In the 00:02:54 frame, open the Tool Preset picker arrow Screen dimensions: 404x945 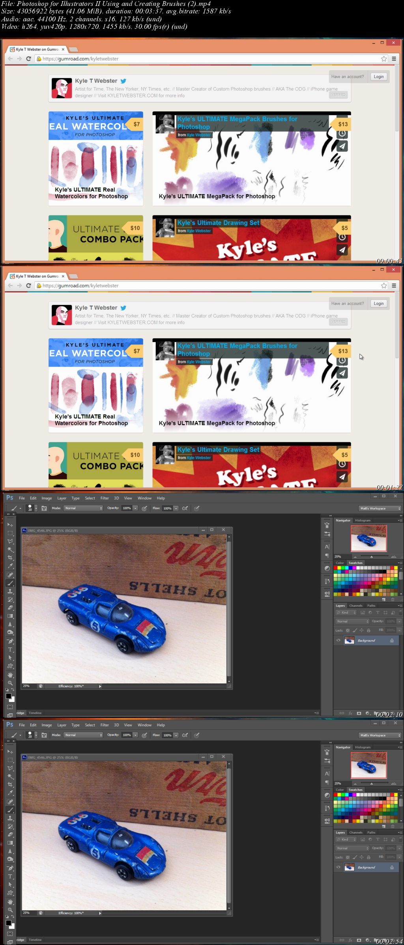coord(20,735)
